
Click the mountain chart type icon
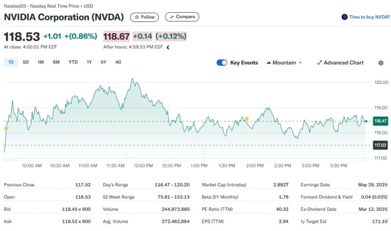tap(269, 63)
